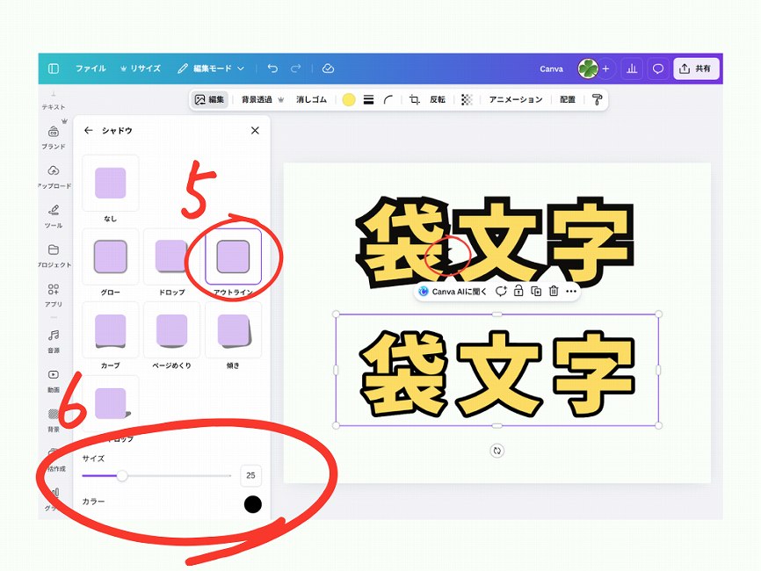
Task: Click the undo arrow in top bar
Action: click(272, 69)
